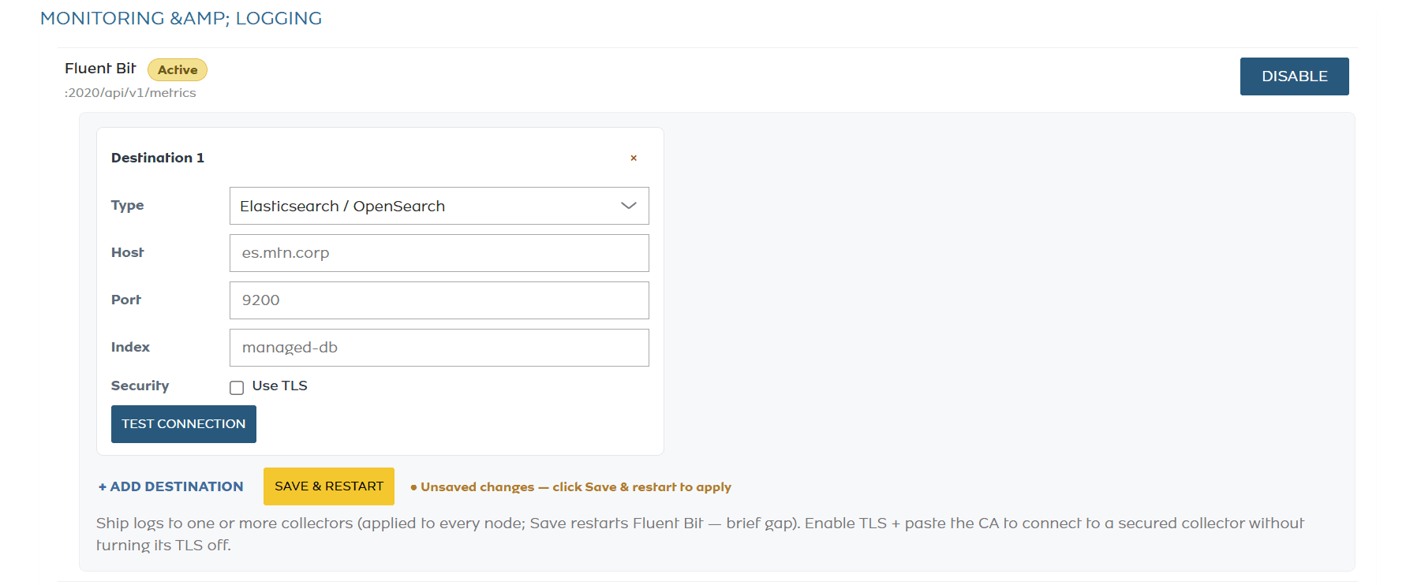
Task: Click the Unsaved changes notice
Action: tap(571, 487)
